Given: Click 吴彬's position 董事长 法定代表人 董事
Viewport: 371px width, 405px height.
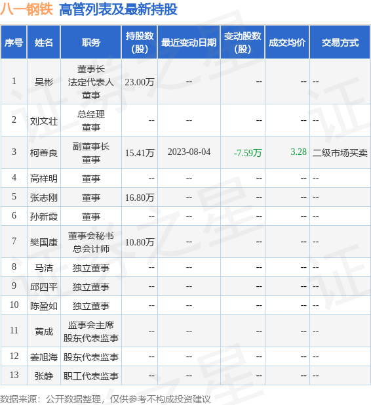Looking at the screenshot, I should pyautogui.click(x=91, y=82).
